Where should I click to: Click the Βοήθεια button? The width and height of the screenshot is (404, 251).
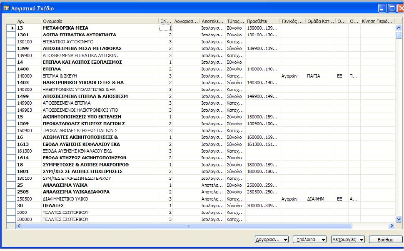[385, 239]
